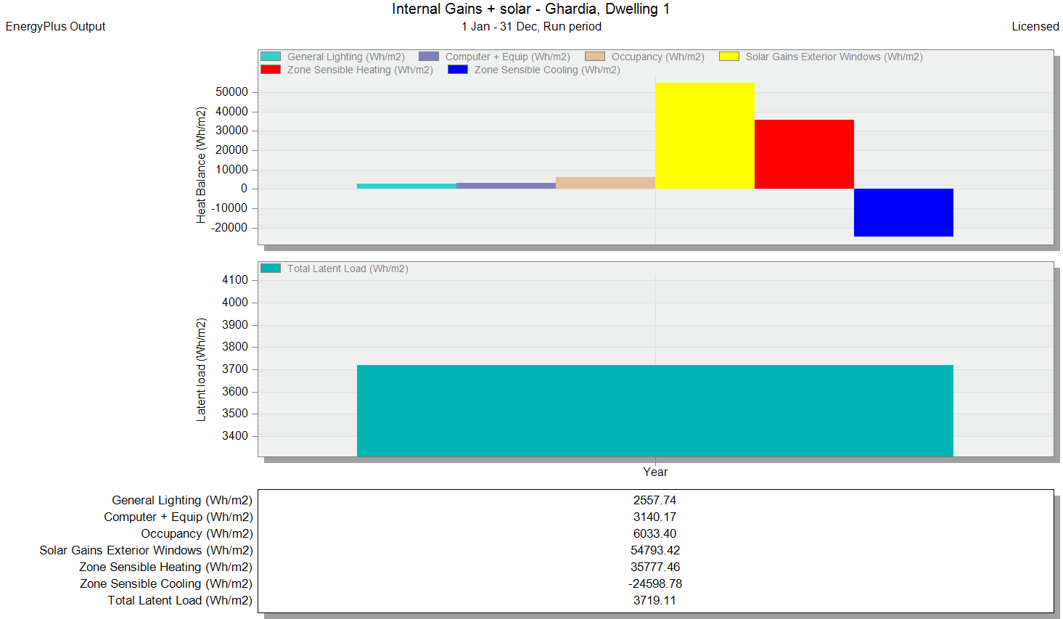1063x619 pixels.
Task: Click the red Zone Sensible Heating legend swatch
Action: click(x=271, y=70)
